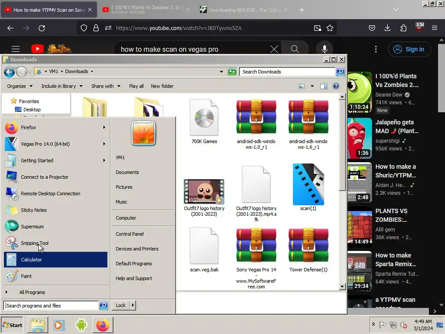Select Sony Vegas Pro 14 archive
The image size is (445, 334).
[256, 258]
